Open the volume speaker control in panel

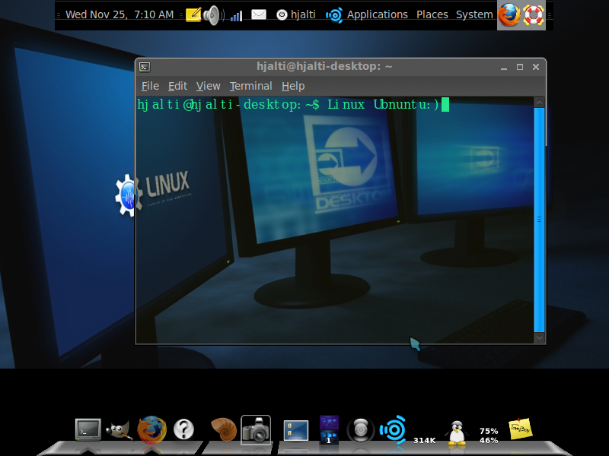[x=212, y=14]
